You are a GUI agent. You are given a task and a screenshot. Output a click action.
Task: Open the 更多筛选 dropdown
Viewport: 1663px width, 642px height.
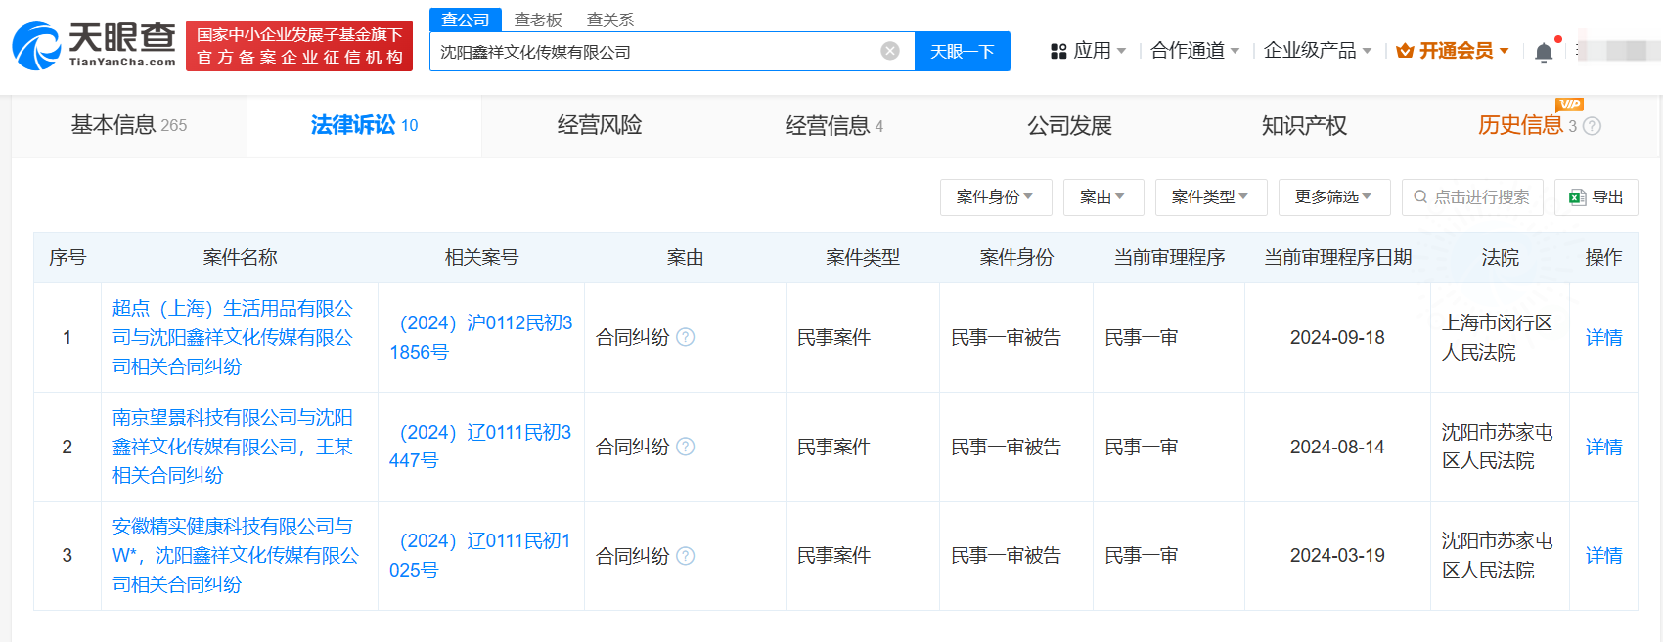pyautogui.click(x=1333, y=197)
